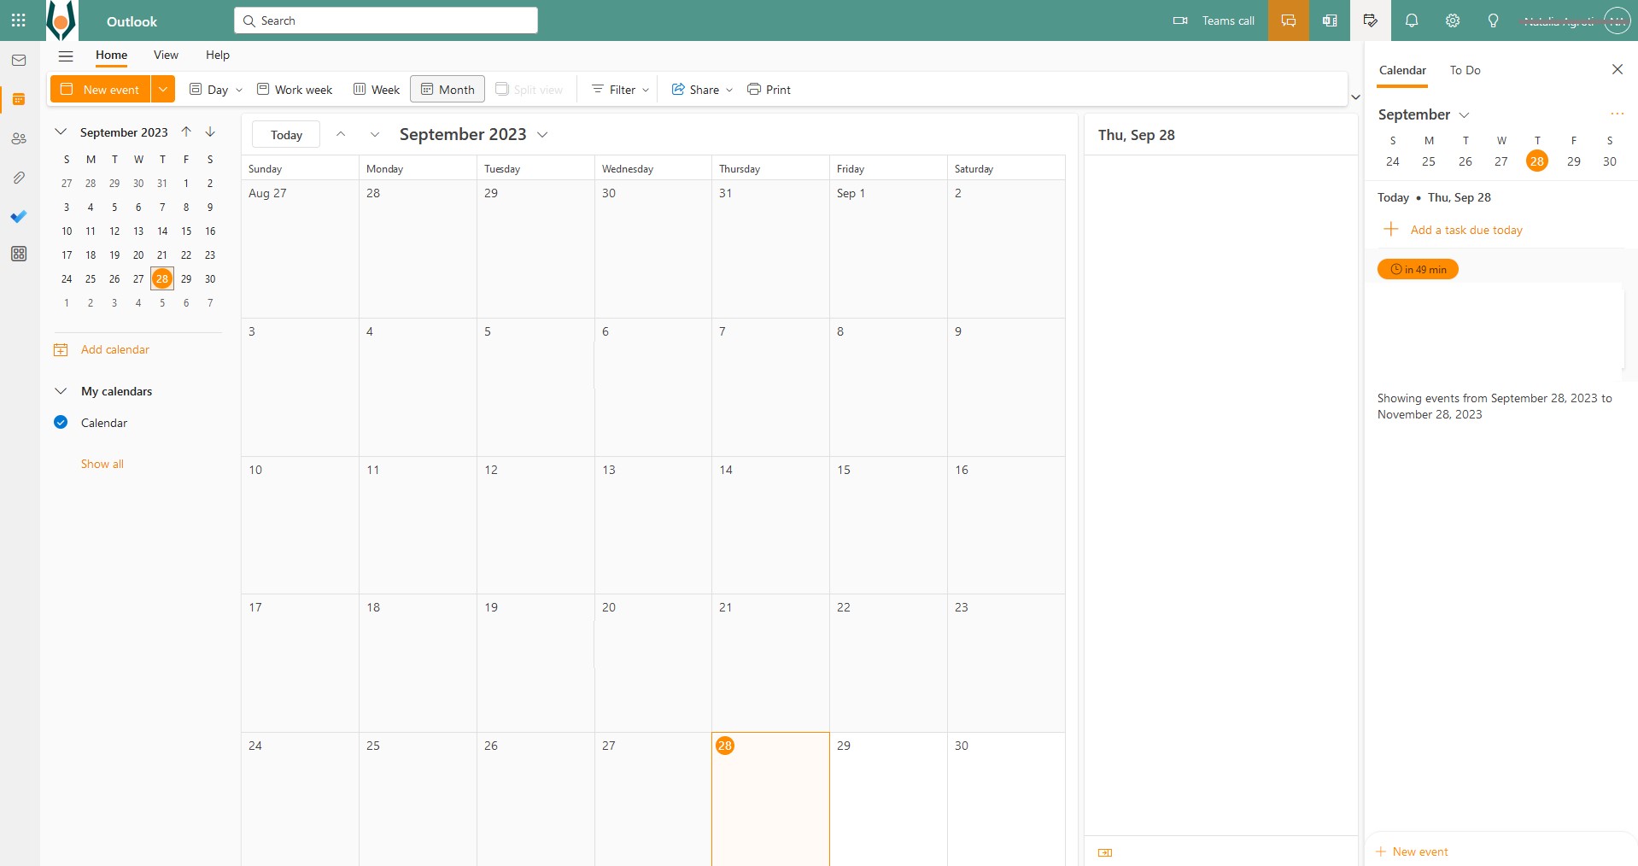Uncheck the Calendar checkbox under My calendars
This screenshot has width=1638, height=866.
pos(61,423)
